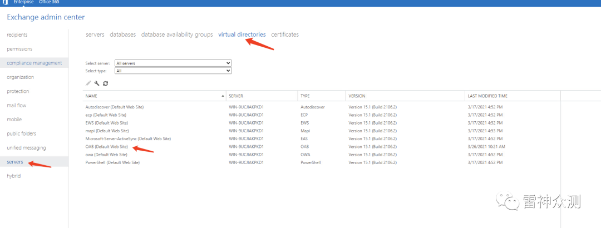
Task: Switch to the databases tab
Action: coord(122,34)
